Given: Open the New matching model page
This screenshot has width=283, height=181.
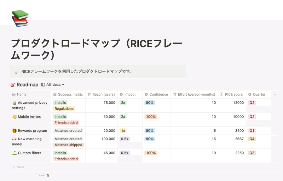Looking at the screenshot, I should pyautogui.click(x=27, y=141).
